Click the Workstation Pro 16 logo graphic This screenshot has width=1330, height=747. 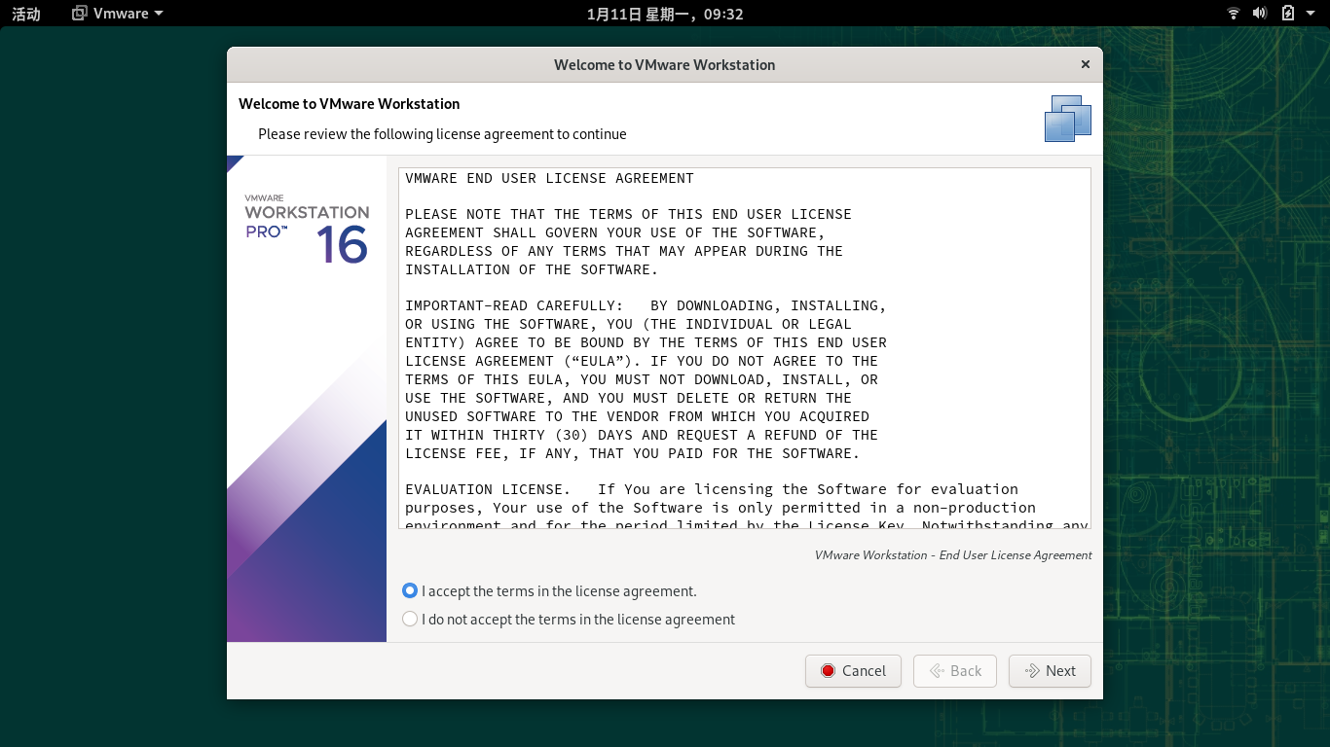click(x=307, y=231)
